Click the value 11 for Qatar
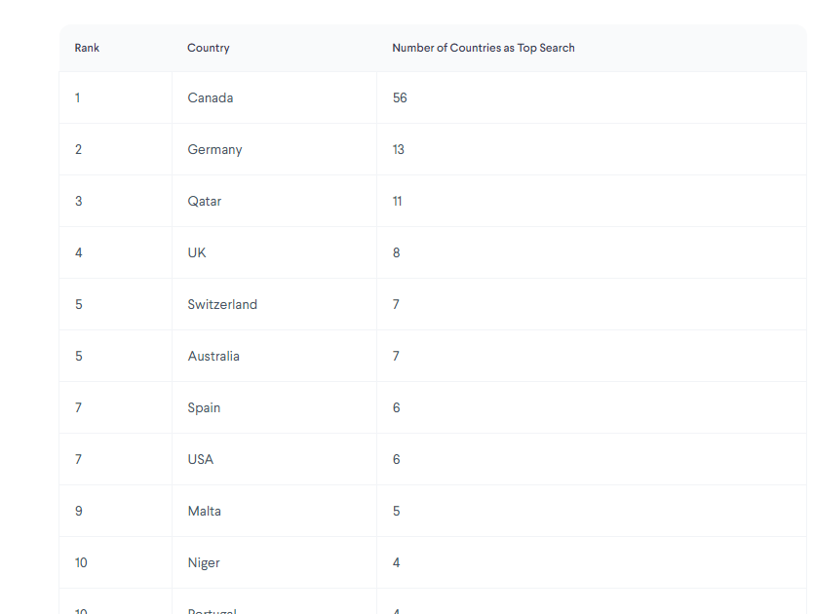813x614 pixels. [x=397, y=201]
